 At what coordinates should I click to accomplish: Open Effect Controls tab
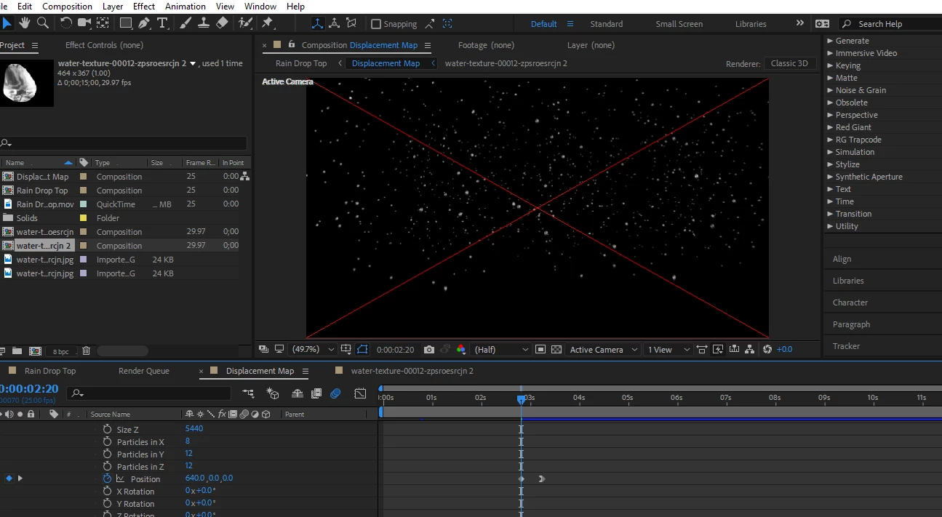(104, 45)
